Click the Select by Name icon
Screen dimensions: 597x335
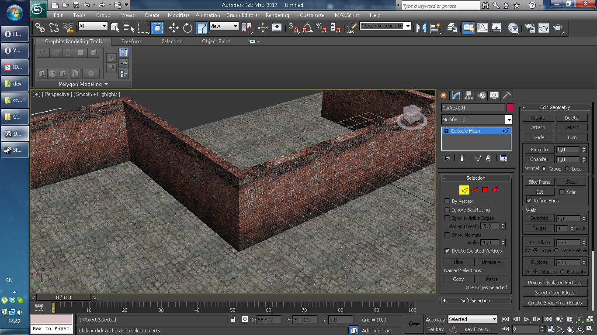[129, 28]
